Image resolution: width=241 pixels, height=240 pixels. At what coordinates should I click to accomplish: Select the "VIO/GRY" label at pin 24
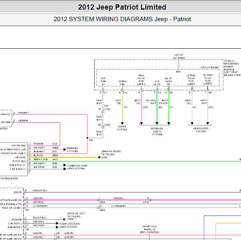coord(69,237)
